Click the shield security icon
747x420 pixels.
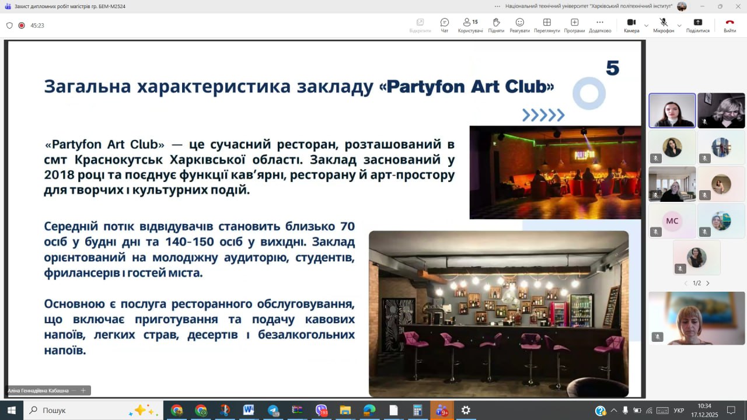9,26
